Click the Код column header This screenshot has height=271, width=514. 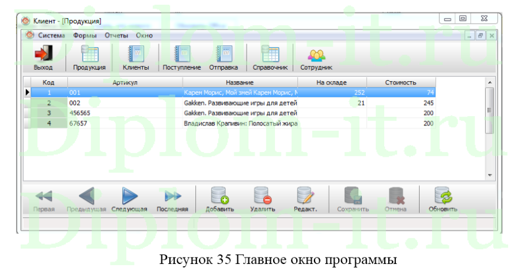(x=49, y=82)
